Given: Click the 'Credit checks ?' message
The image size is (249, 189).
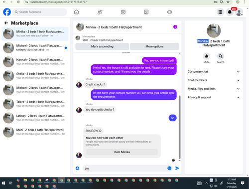Looking at the screenshot, I should [95, 84].
